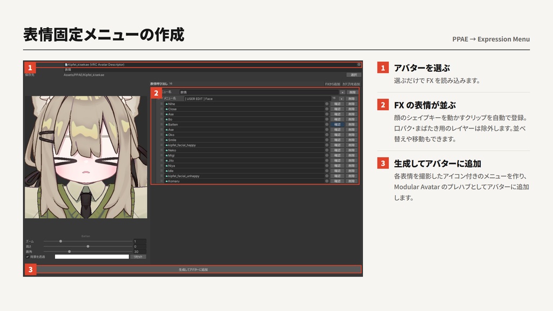The image size is (553, 311).
Task: Click the + button on 表情 menu row
Action: pyautogui.click(x=342, y=92)
